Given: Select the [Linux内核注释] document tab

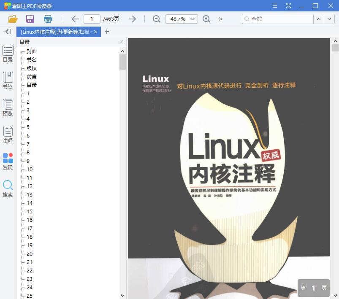Looking at the screenshot, I should 57,32.
